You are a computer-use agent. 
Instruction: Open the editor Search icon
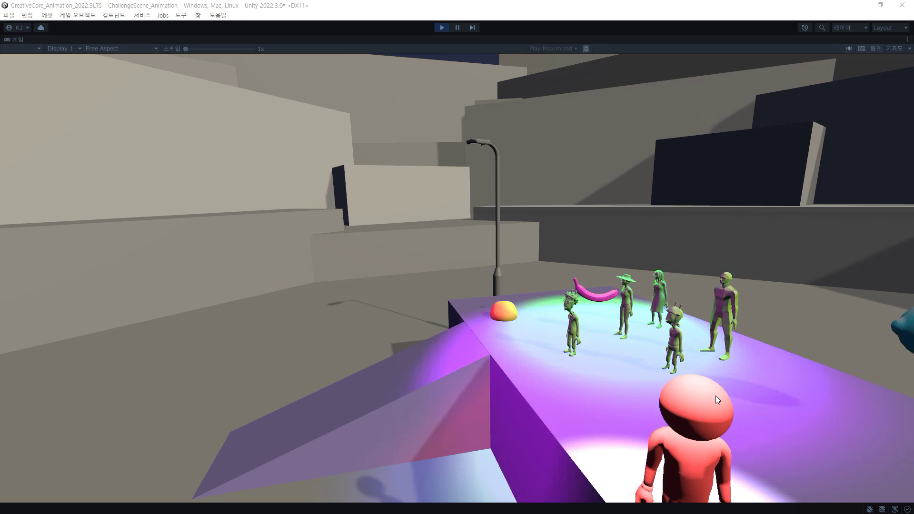coord(822,28)
